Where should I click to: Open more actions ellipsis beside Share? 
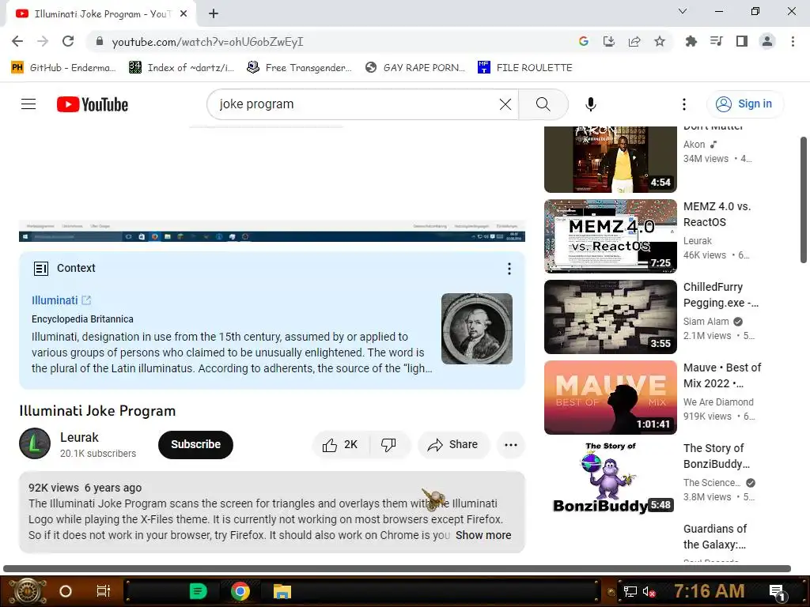510,445
